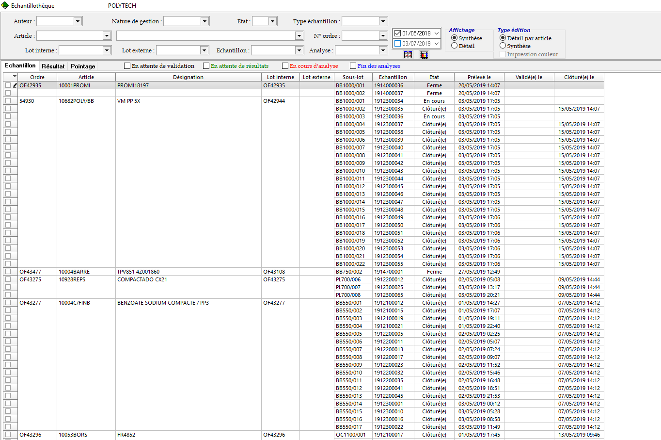Open the Etat filter dropdown

[272, 21]
